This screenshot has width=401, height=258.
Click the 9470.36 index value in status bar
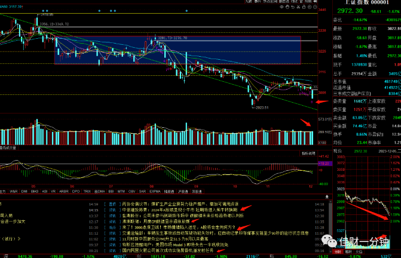coord(25,256)
